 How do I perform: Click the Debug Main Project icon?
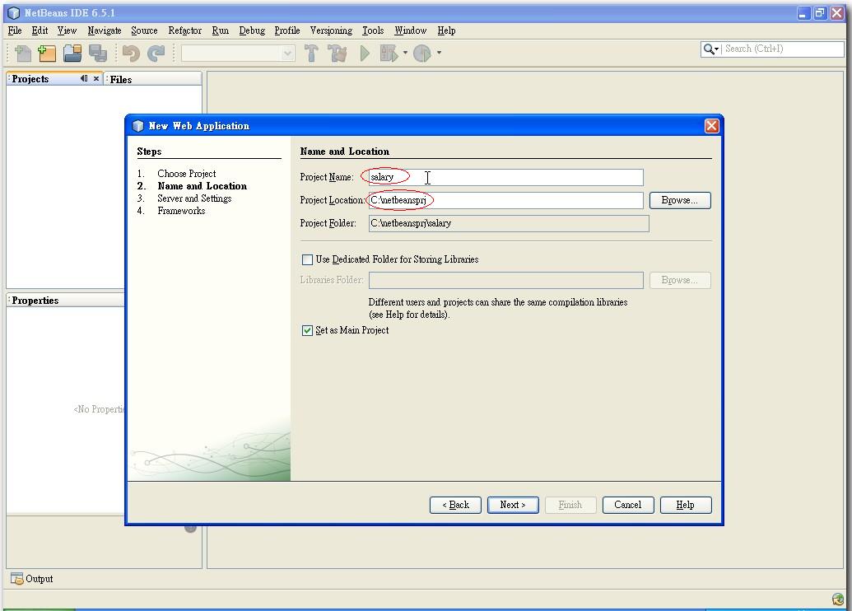(x=389, y=53)
